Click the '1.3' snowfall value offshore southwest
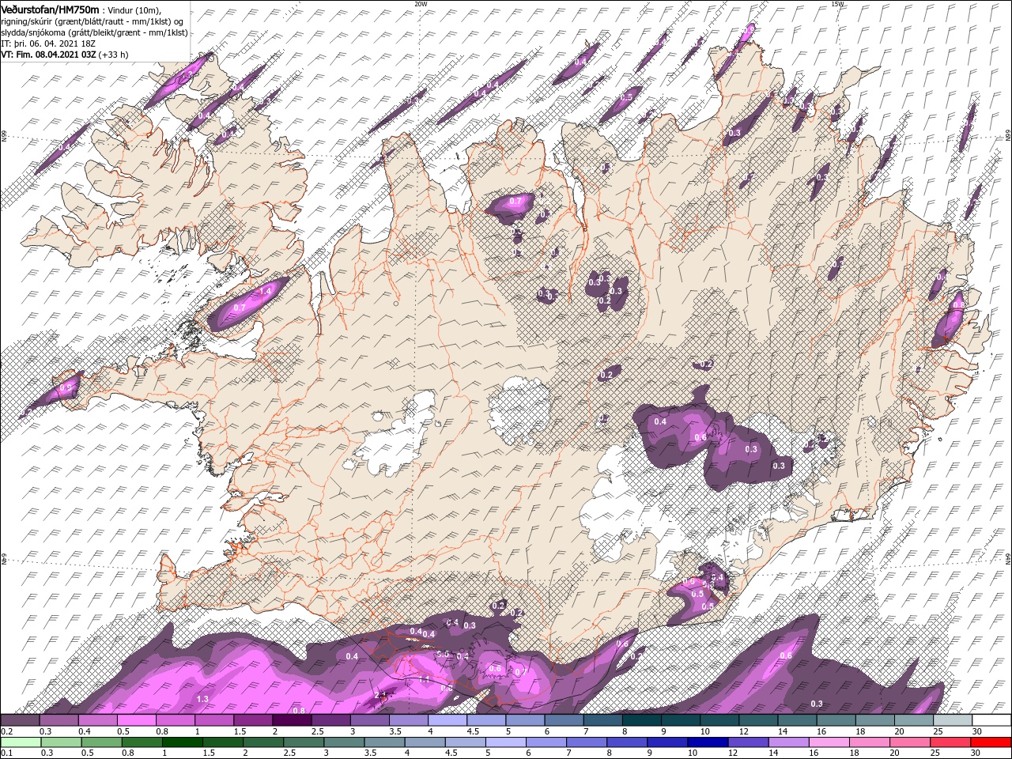Image resolution: width=1012 pixels, height=759 pixels. pos(202,699)
